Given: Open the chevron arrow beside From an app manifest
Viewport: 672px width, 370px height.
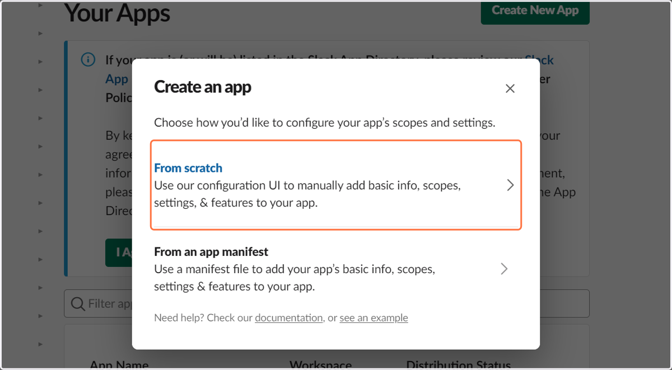Looking at the screenshot, I should click(x=504, y=269).
